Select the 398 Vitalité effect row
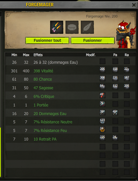This screenshot has height=181, width=138. click(x=70, y=71)
